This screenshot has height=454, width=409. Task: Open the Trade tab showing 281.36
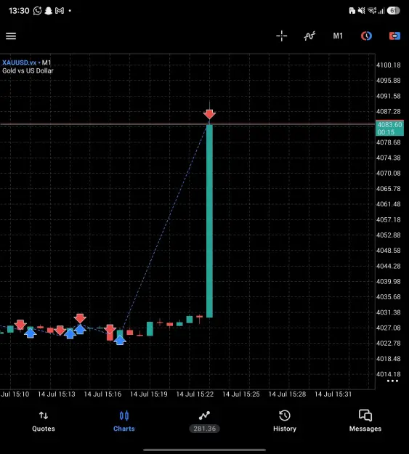coord(205,421)
